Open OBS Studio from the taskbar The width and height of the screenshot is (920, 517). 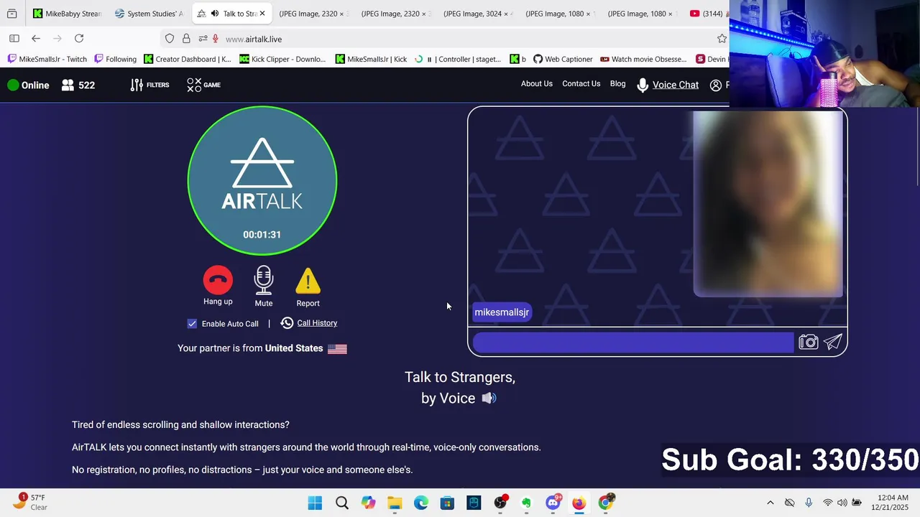click(500, 503)
